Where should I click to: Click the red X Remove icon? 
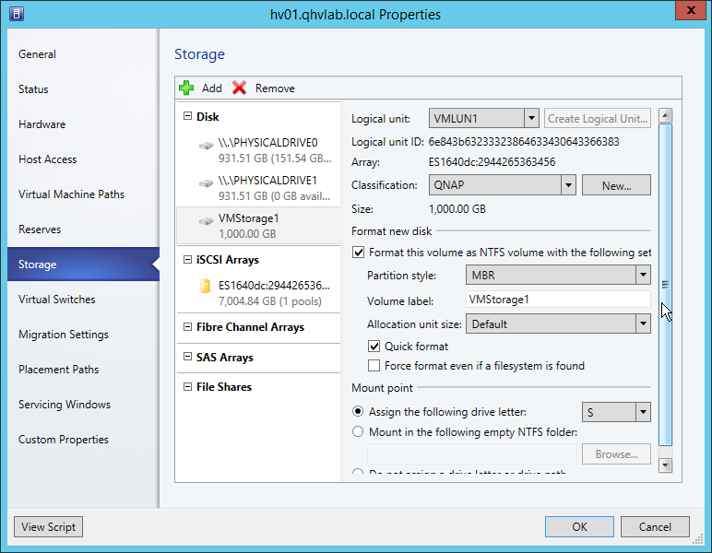(x=240, y=88)
